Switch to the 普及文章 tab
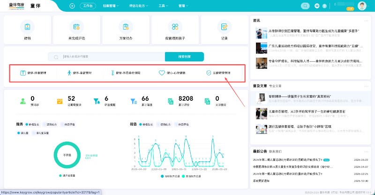Screen dimensions: 375x195 click(x=260, y=86)
